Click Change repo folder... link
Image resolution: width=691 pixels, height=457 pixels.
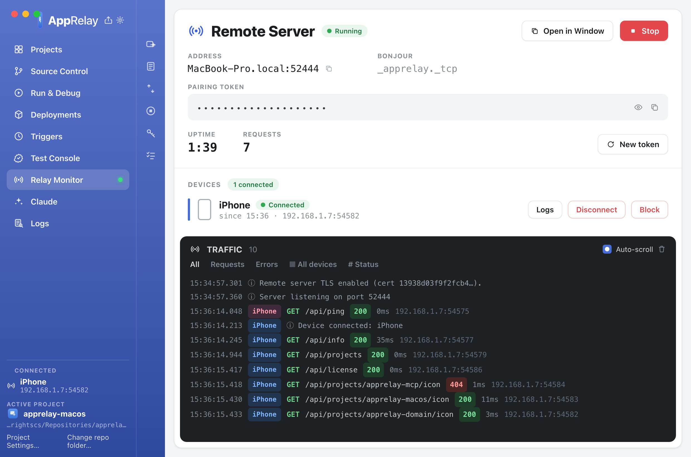click(88, 441)
